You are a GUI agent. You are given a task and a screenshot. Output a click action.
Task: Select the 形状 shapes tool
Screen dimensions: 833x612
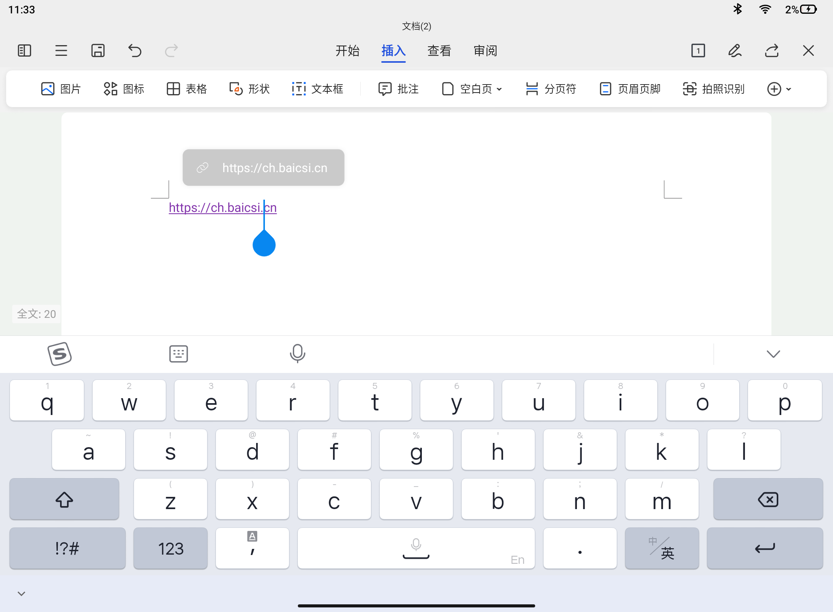(250, 89)
